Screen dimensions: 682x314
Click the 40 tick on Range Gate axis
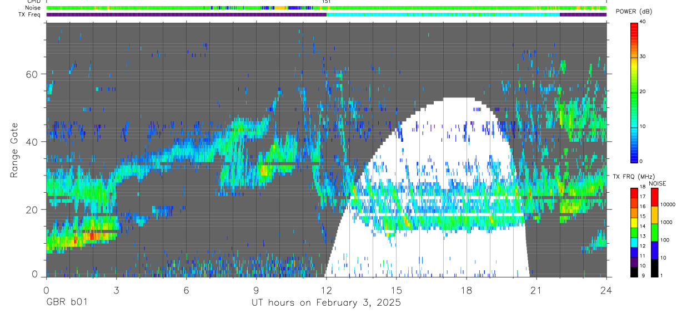pyautogui.click(x=33, y=142)
